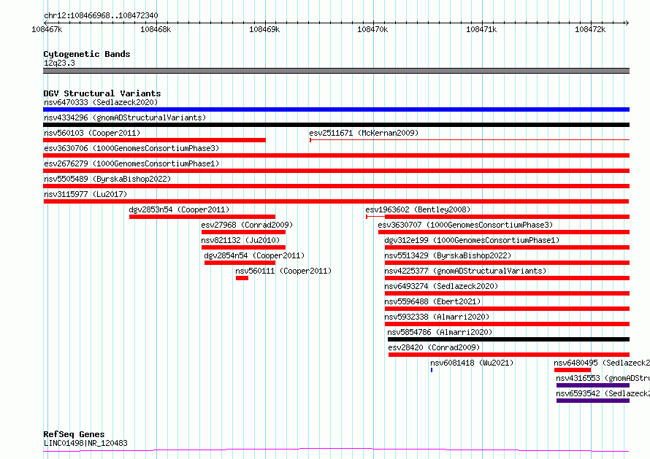Viewport: 650px width, 459px height.
Task: Select the tiny blue nsv6081418 marker
Action: (x=432, y=370)
